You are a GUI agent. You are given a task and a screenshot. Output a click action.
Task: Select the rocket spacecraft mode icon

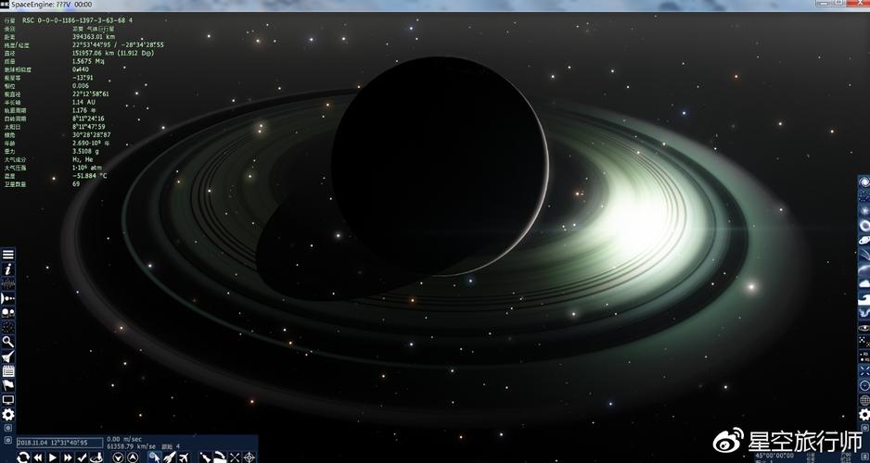tap(169, 457)
